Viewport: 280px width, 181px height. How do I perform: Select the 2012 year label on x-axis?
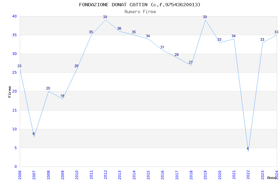tap(105, 175)
